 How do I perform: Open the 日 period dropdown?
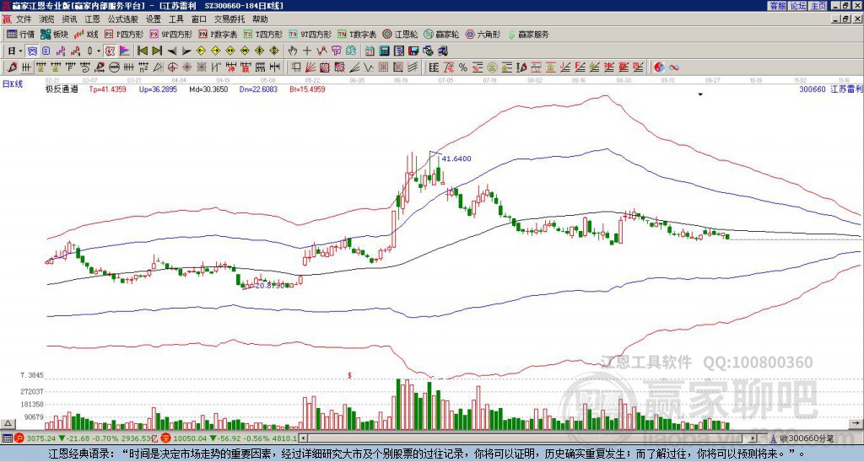[15, 51]
